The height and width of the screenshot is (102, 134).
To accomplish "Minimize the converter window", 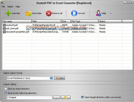I will coord(125,3).
